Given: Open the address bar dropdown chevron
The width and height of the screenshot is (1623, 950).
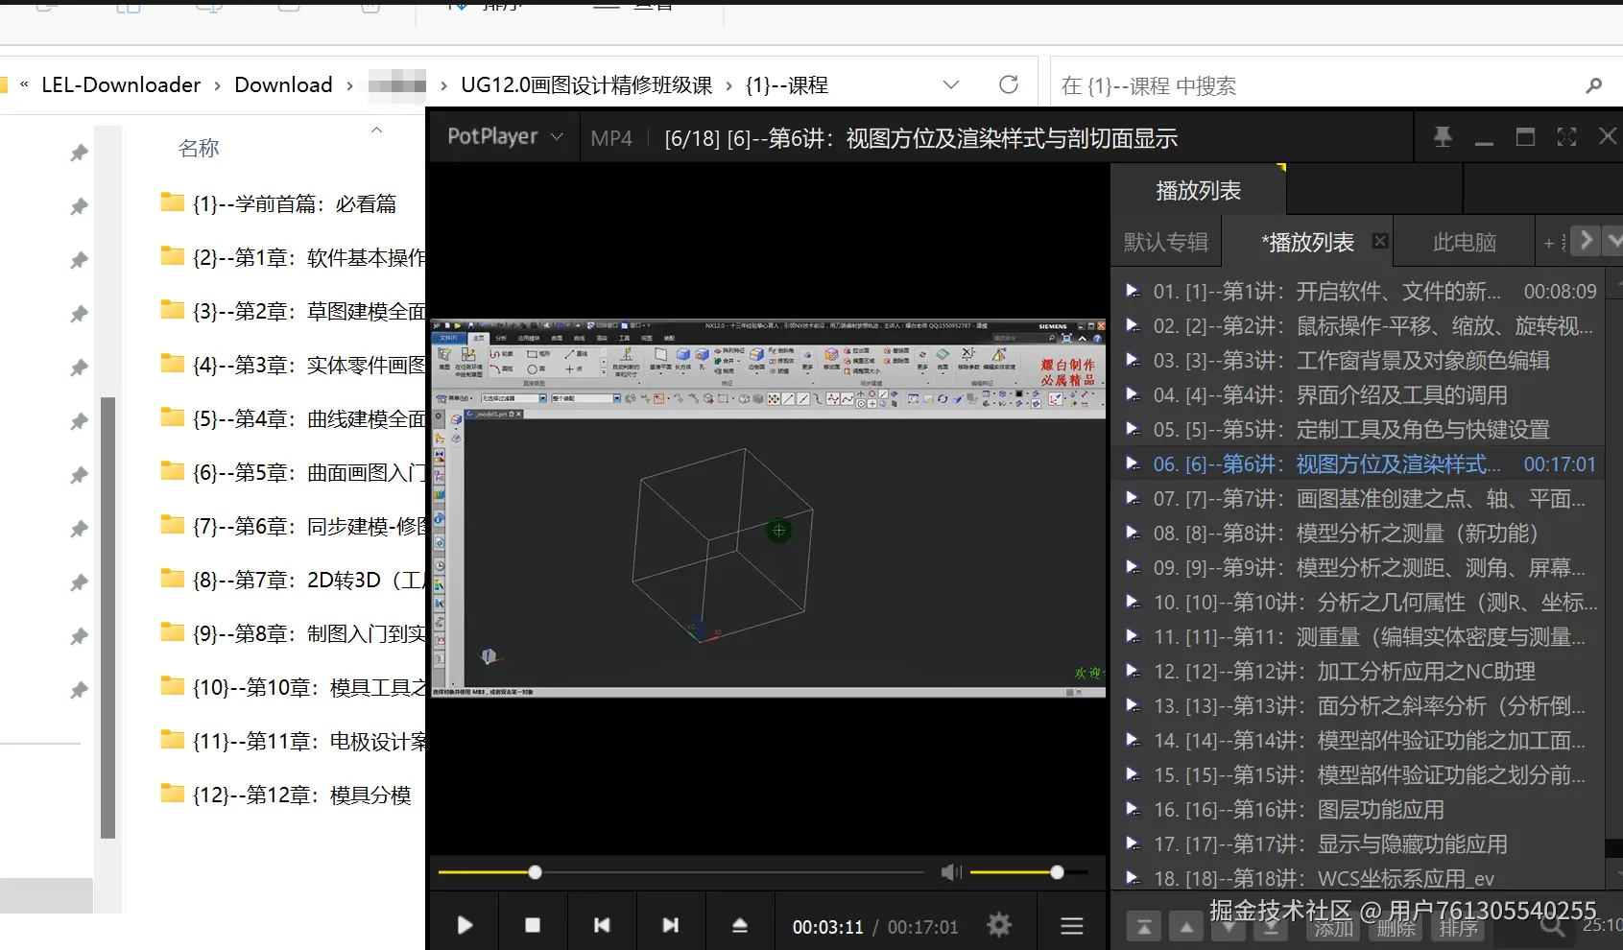Looking at the screenshot, I should coord(951,84).
